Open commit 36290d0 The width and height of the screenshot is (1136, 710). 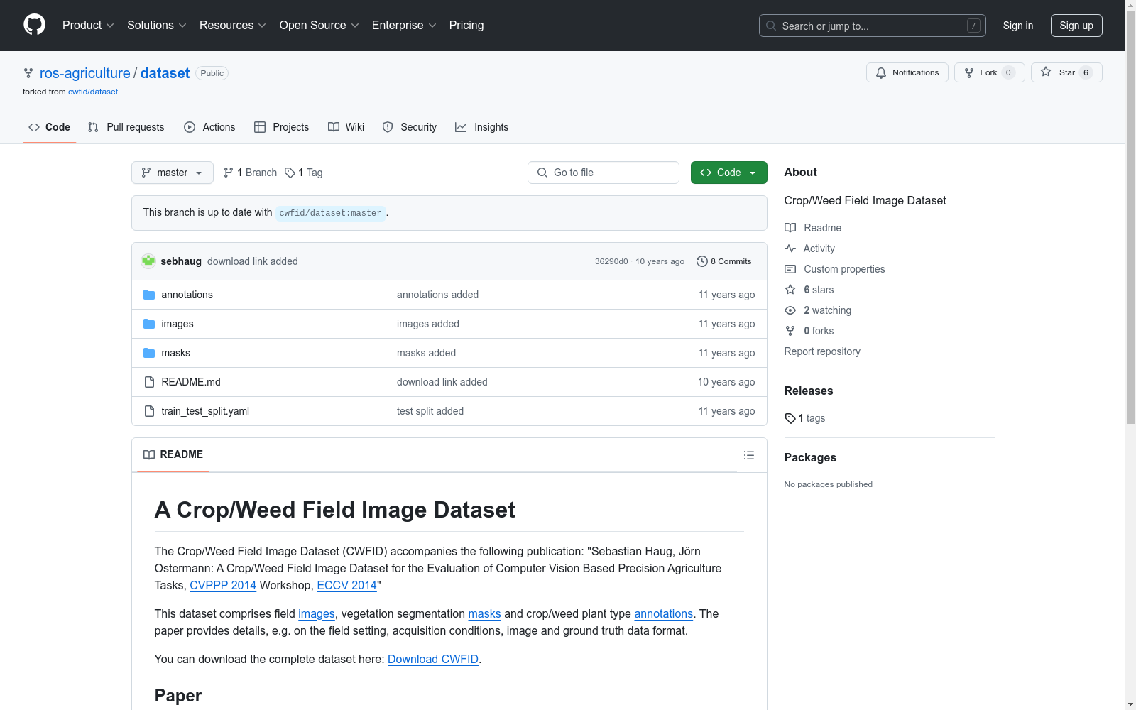[x=611, y=261]
